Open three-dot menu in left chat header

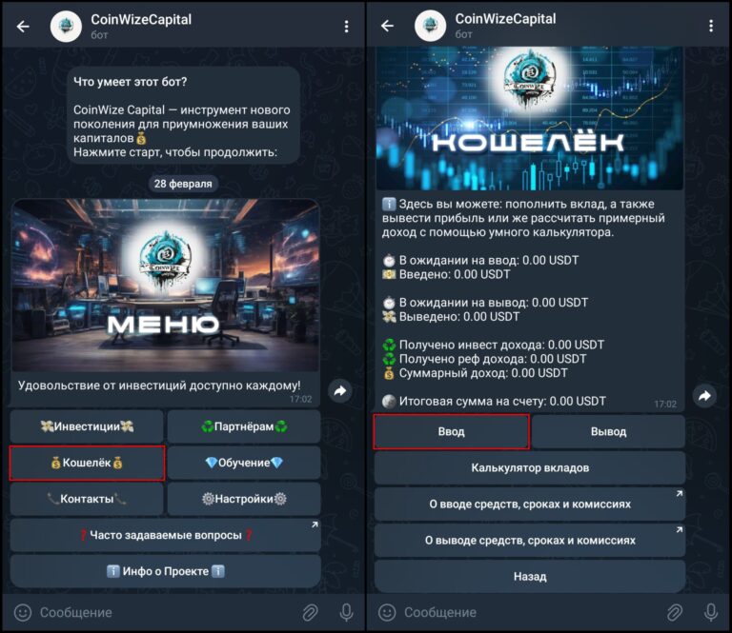click(x=346, y=27)
